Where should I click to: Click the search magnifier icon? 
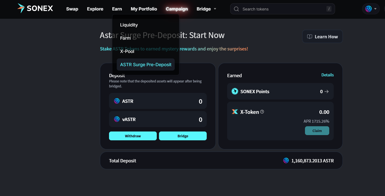click(x=236, y=9)
